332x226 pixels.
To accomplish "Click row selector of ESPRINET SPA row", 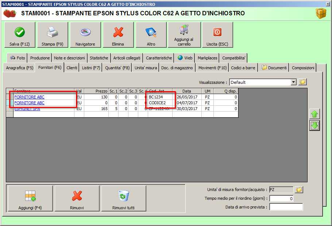I will pyautogui.click(x=9, y=109).
